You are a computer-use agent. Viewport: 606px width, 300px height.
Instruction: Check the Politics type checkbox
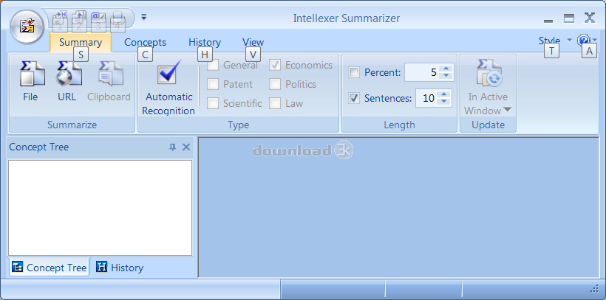(275, 84)
